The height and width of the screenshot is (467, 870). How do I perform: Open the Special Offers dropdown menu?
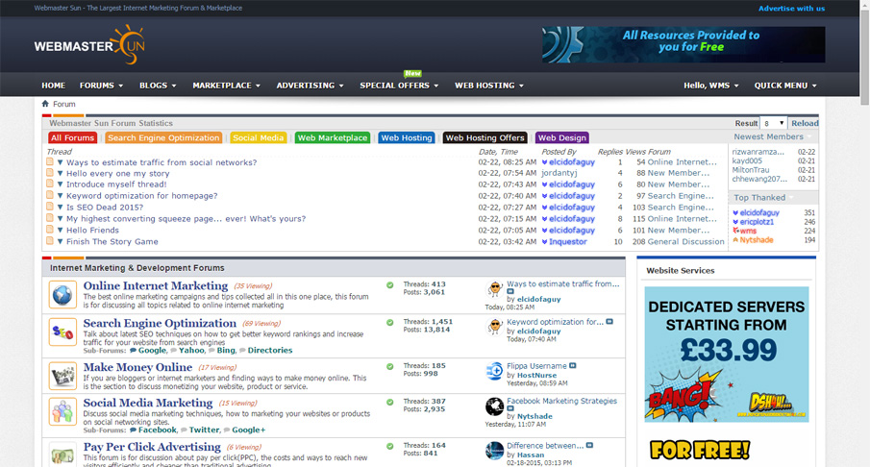point(399,86)
